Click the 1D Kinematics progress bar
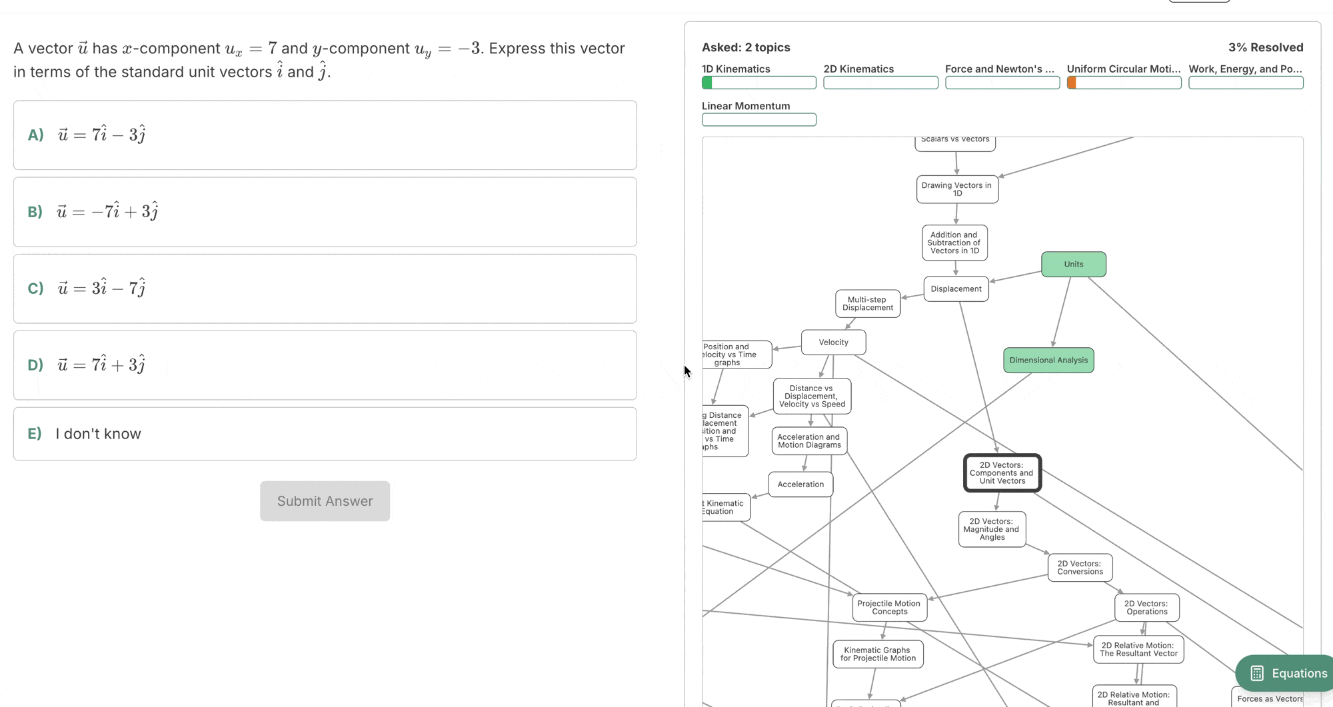The image size is (1333, 707). coord(758,83)
